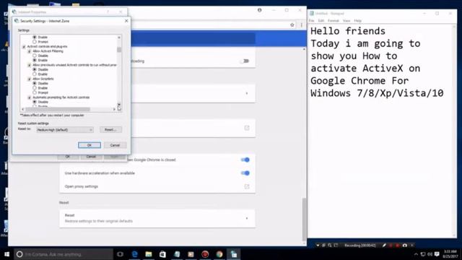Screen dimensions: 462x260
Task: Select Enable under Allow previously unused ActiveX controls
Action: 35,74
